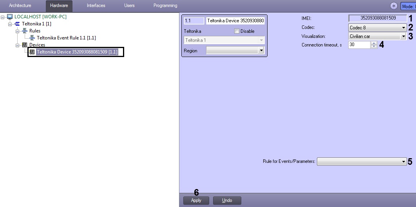The image size is (416, 207).
Task: Collapse the Teltonika 1 tree node
Action: tap(10, 24)
